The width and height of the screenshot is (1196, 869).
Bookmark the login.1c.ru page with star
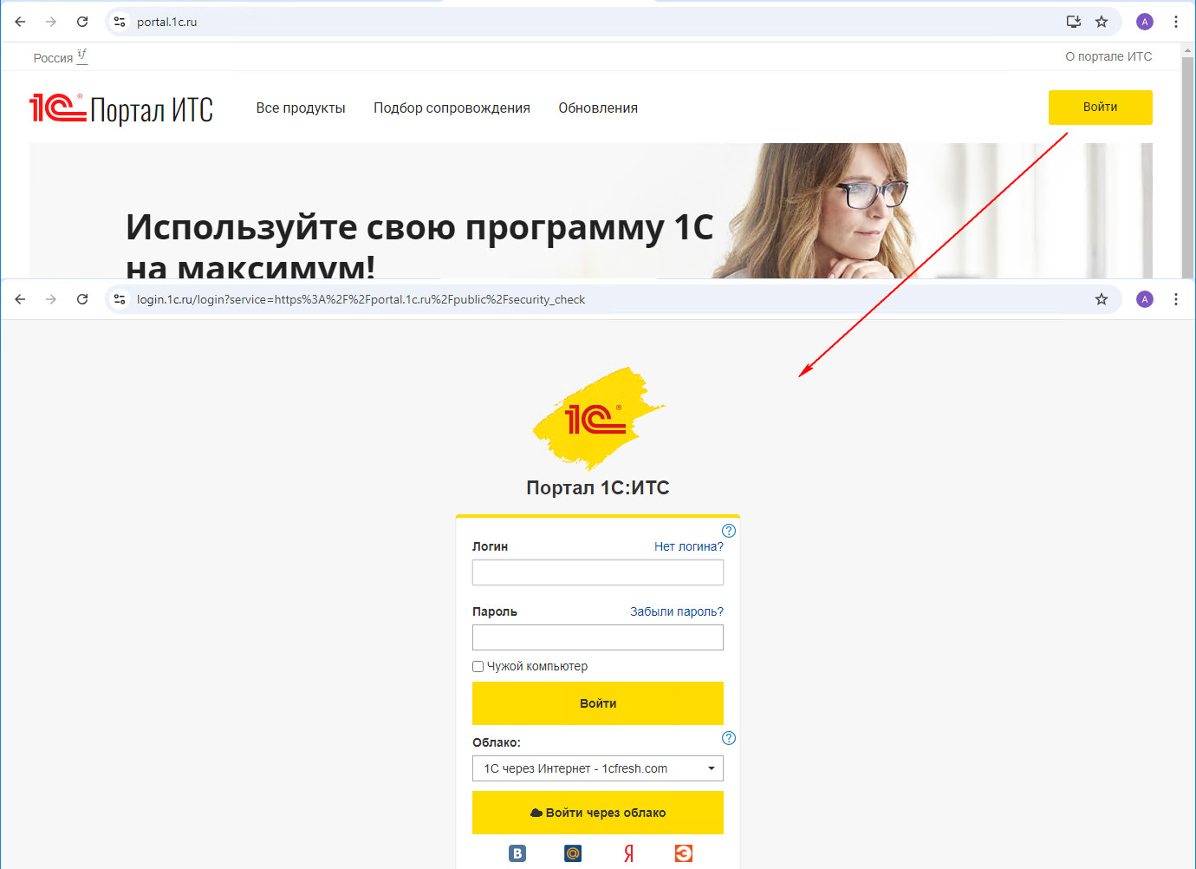click(x=1102, y=299)
